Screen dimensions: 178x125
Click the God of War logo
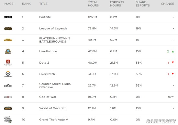8,97
